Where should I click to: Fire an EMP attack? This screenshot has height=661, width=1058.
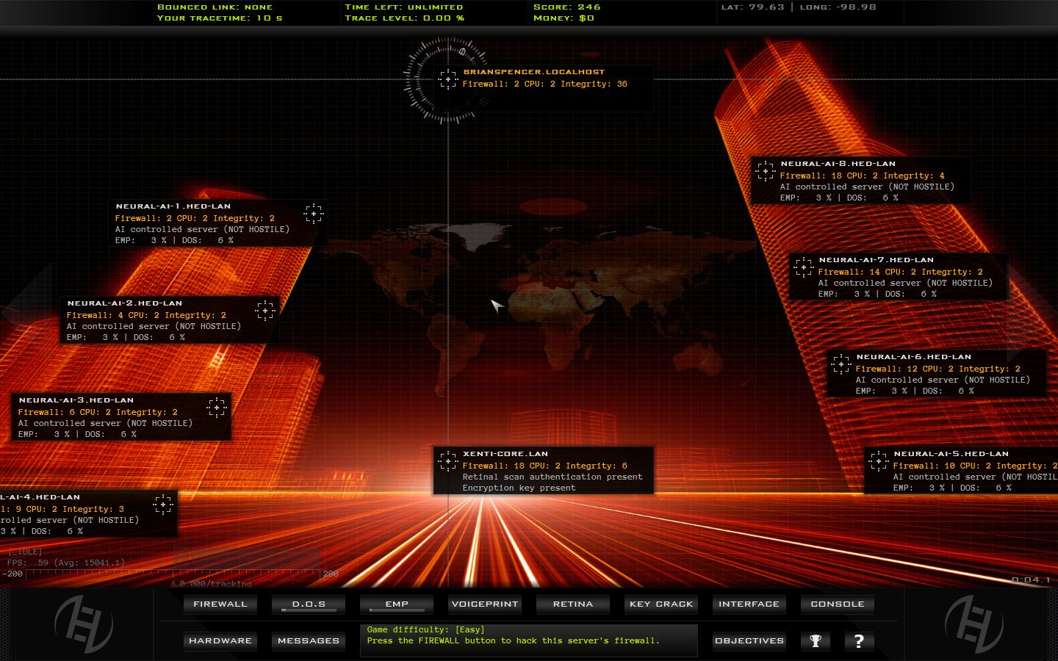[x=396, y=604]
